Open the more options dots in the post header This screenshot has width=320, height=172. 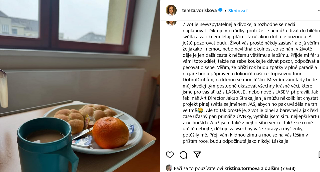(319, 10)
